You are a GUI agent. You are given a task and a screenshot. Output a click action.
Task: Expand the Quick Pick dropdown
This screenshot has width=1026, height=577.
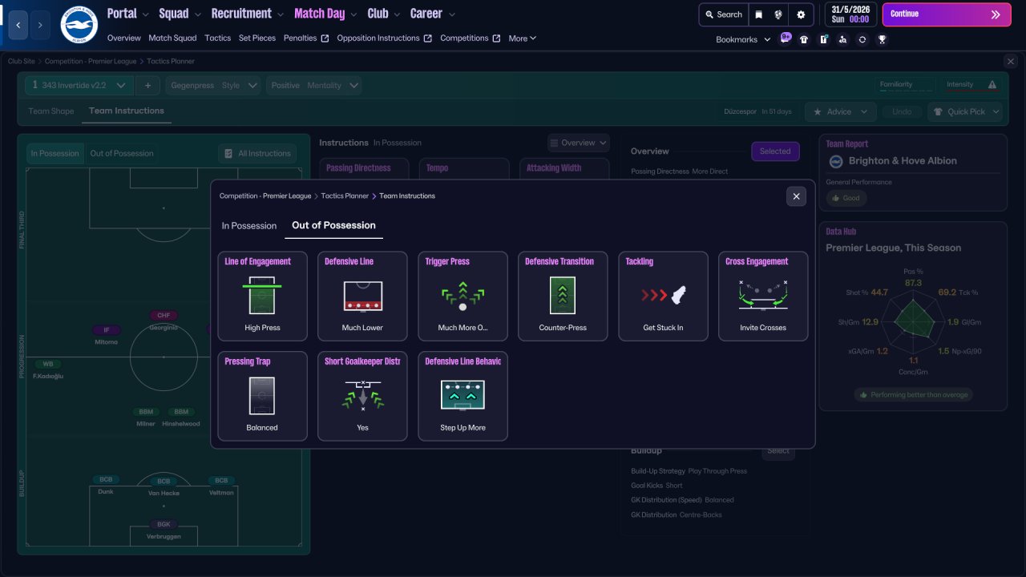(965, 111)
